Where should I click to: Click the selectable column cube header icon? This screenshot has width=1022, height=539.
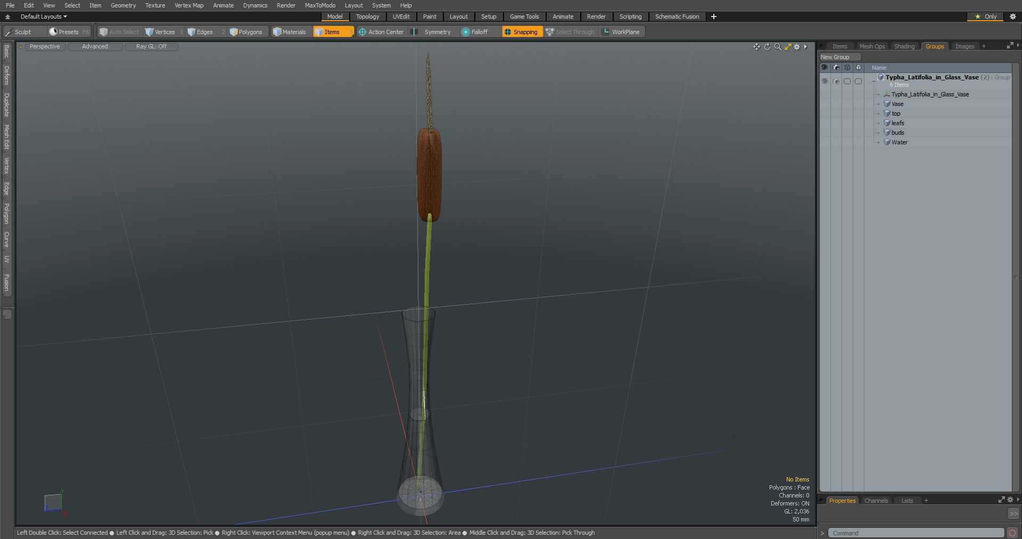tap(858, 68)
